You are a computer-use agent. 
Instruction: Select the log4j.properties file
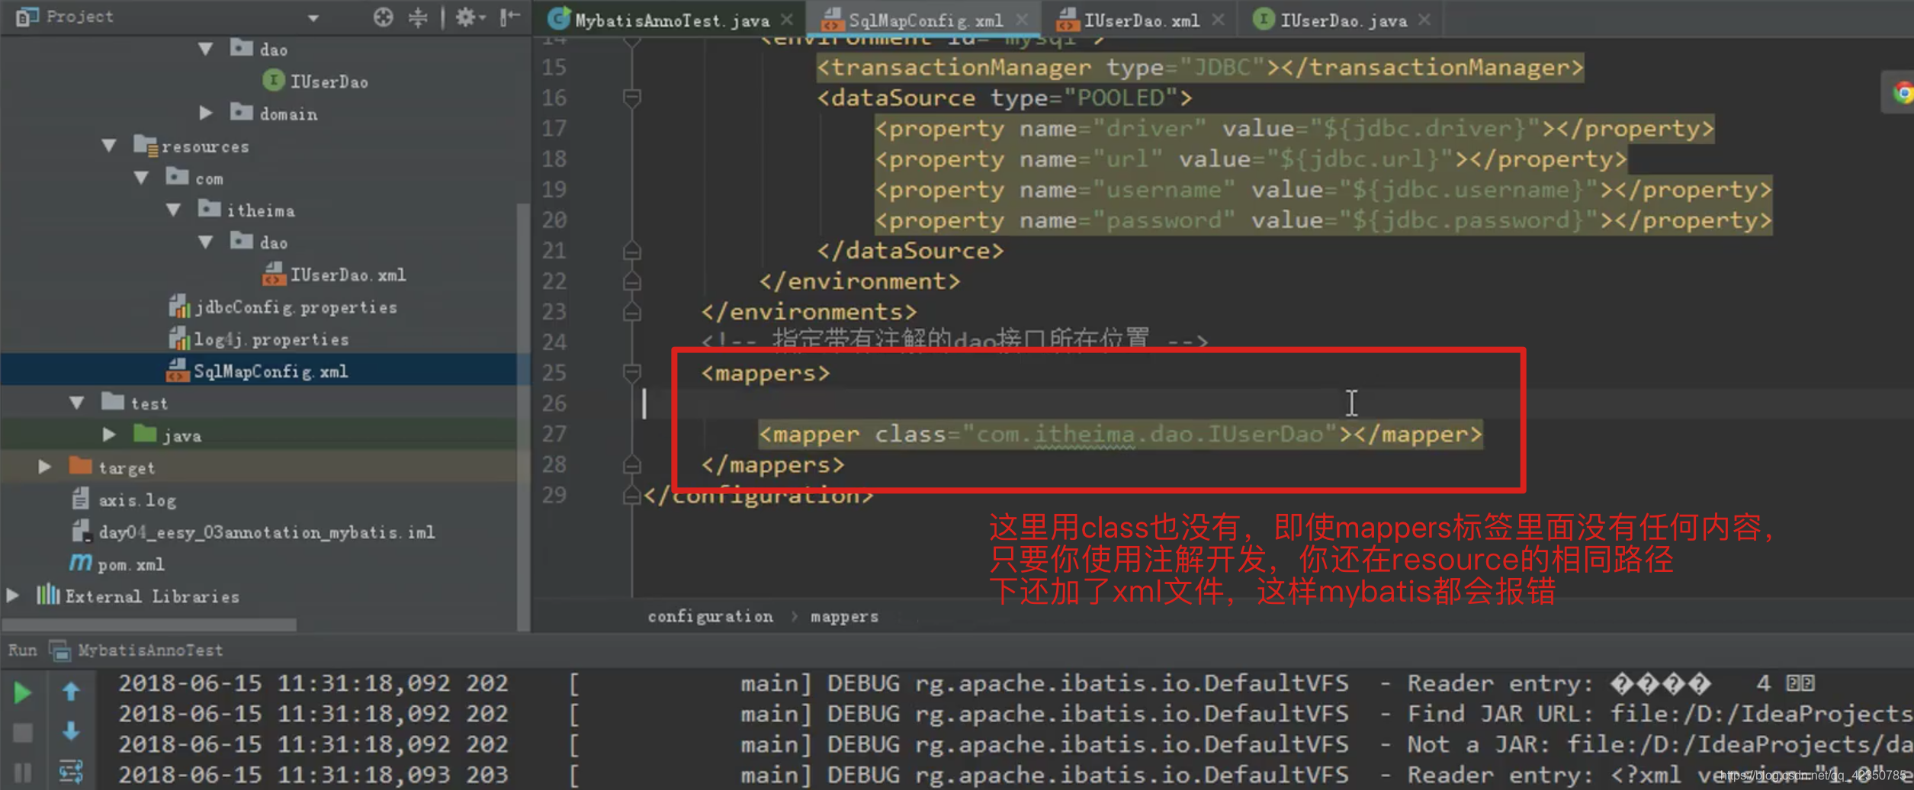(271, 339)
